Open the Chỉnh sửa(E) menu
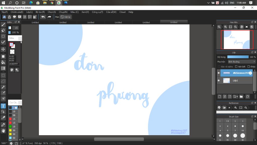 coord(17,12)
